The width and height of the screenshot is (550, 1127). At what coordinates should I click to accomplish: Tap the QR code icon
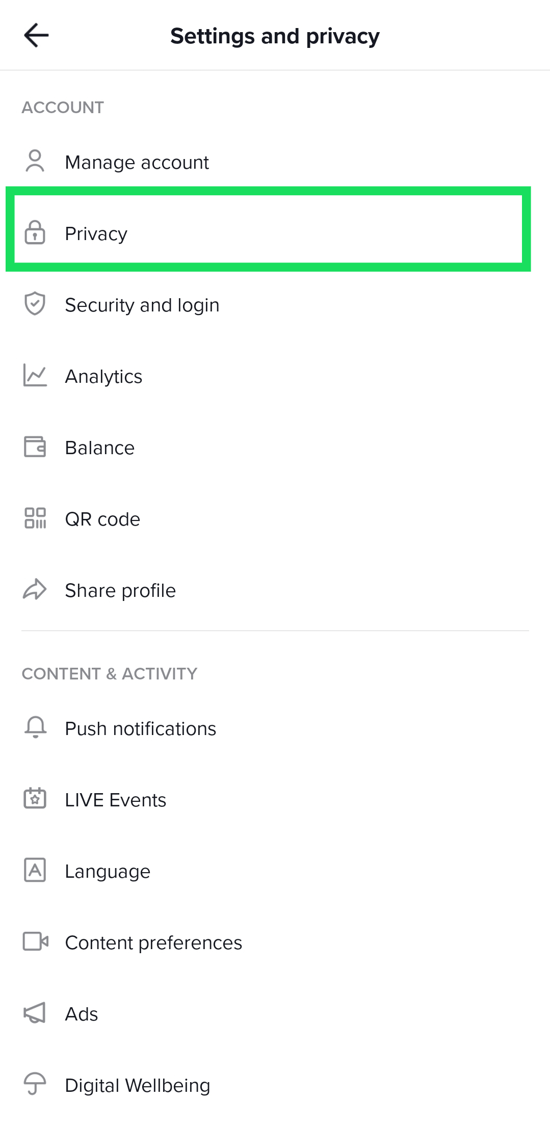[x=35, y=518]
